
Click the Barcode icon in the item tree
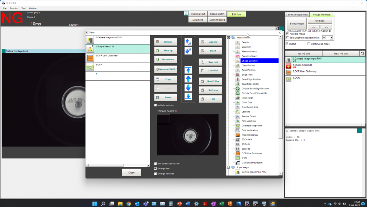(x=238, y=149)
